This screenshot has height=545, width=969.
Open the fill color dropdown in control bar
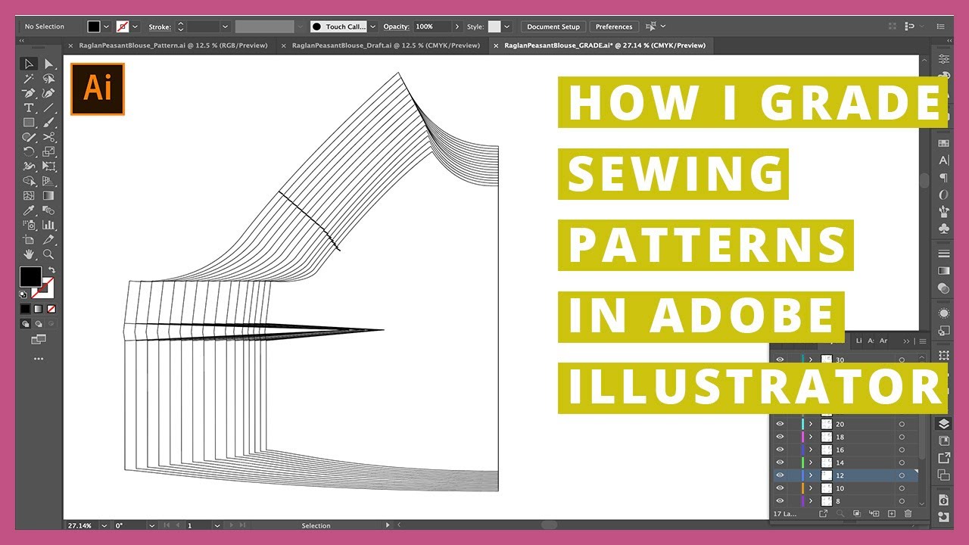point(106,26)
